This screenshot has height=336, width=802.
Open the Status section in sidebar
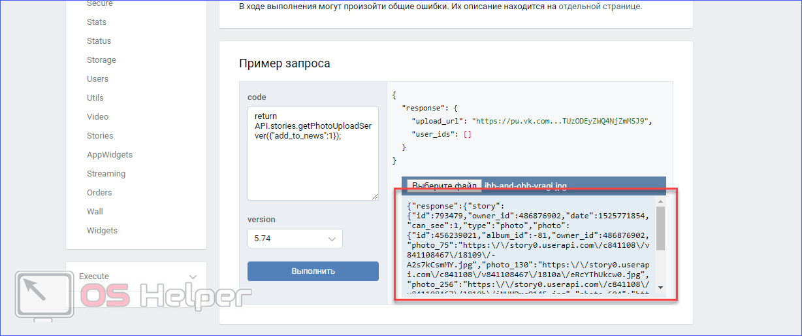tap(99, 41)
